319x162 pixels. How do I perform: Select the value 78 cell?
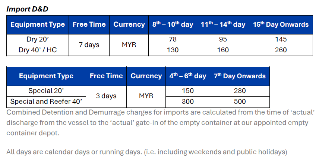coord(173,40)
